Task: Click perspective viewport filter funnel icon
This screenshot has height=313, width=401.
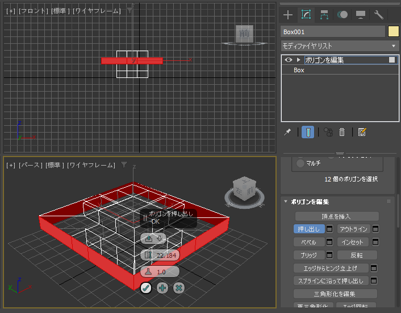Action: [124, 164]
